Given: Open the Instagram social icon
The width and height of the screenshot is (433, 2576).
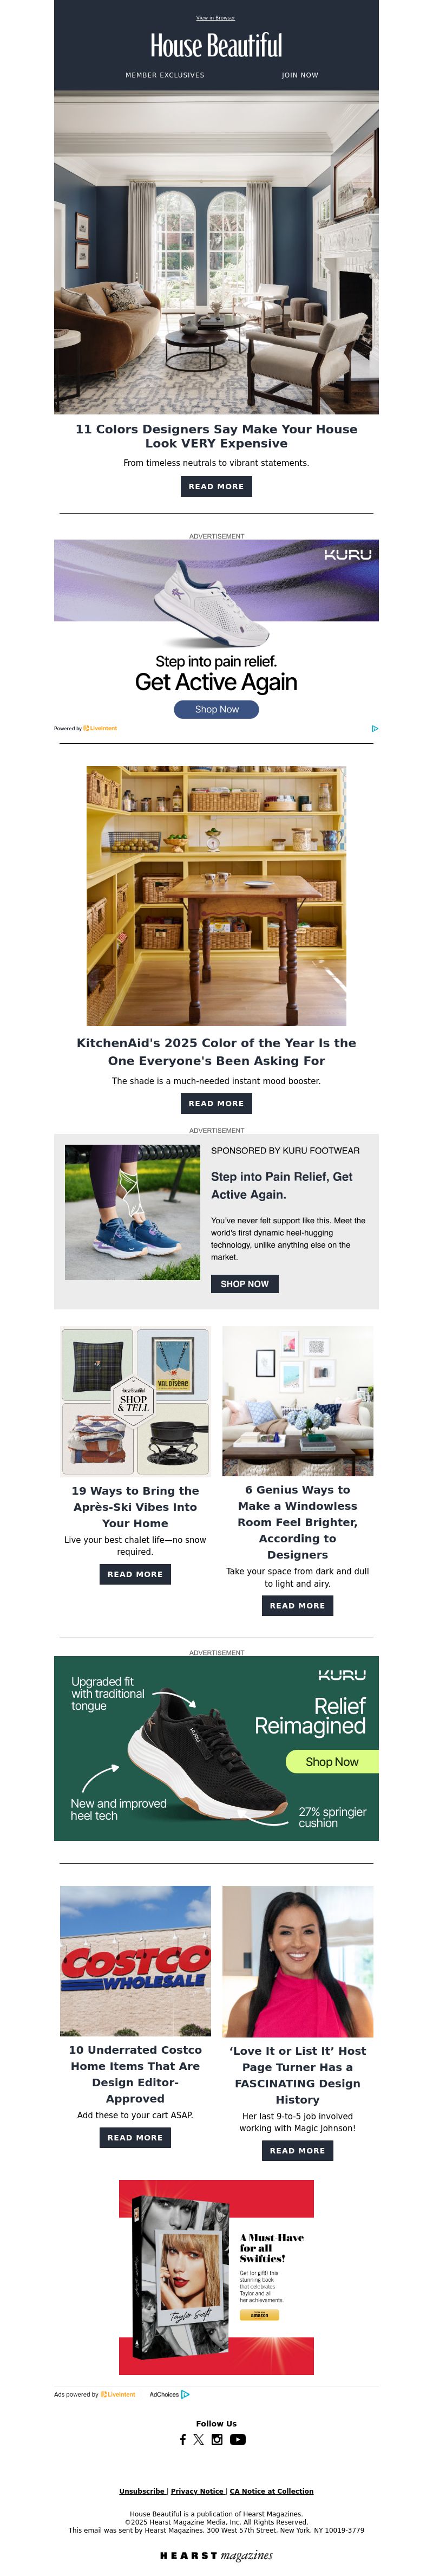Looking at the screenshot, I should point(217,2439).
